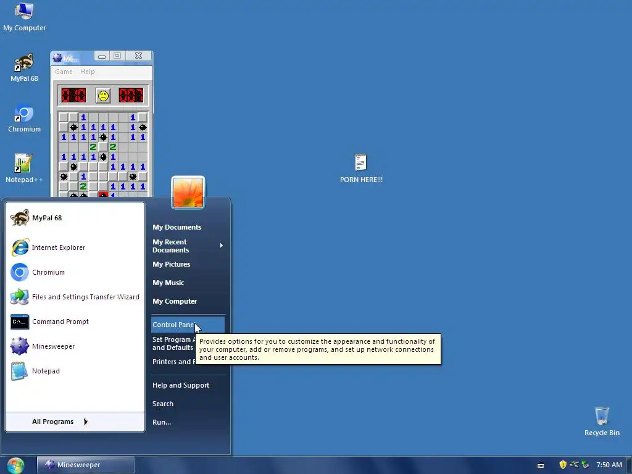Open Control Panel
Screen dimensions: 632x474
[x=188, y=325]
